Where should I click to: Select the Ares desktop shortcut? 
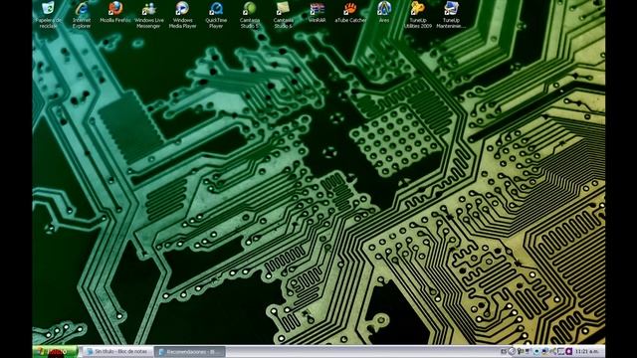[384, 12]
